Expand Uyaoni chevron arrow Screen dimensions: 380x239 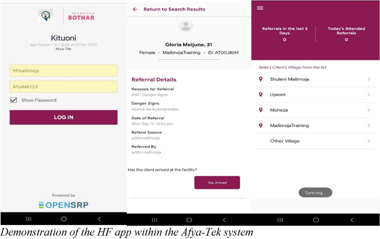click(x=369, y=95)
